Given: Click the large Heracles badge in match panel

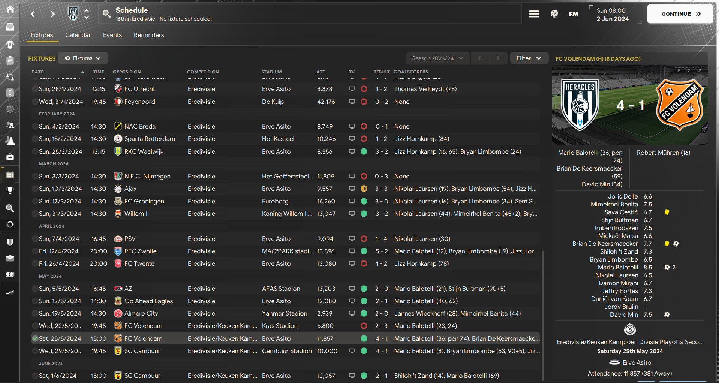Looking at the screenshot, I should click(x=580, y=105).
